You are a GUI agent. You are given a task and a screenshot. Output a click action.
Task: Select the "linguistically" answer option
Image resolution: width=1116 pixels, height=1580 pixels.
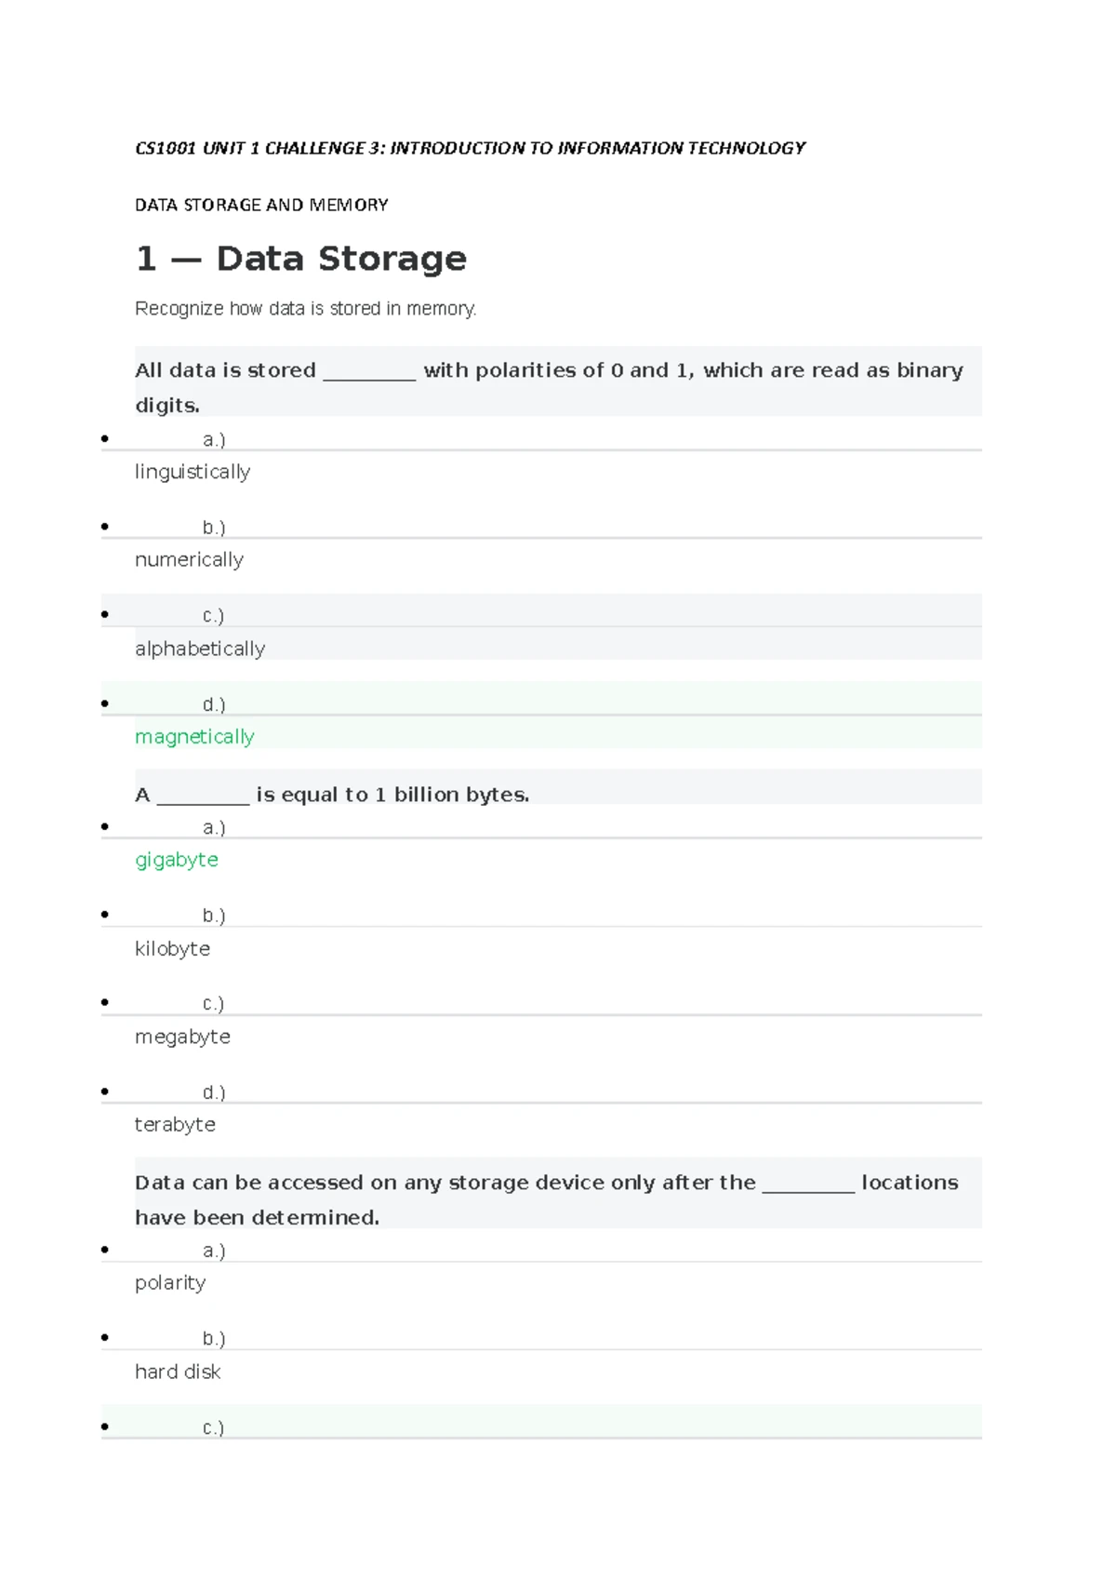point(193,472)
